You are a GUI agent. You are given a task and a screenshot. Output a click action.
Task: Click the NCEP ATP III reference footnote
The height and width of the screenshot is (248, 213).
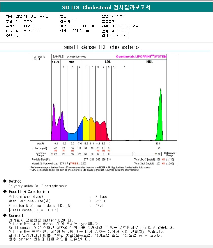tap(90, 167)
